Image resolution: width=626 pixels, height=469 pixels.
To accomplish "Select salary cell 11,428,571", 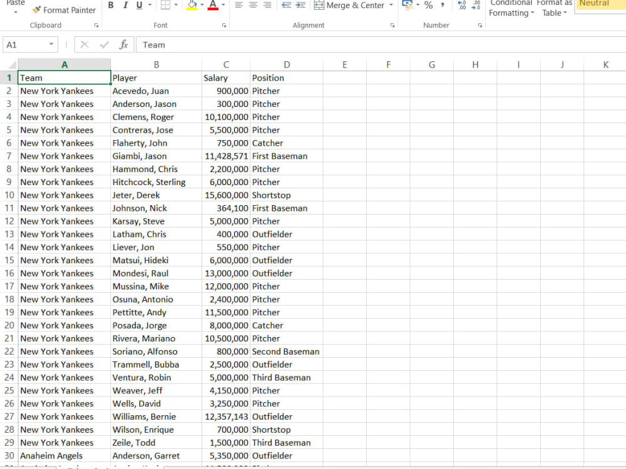I will click(x=226, y=156).
